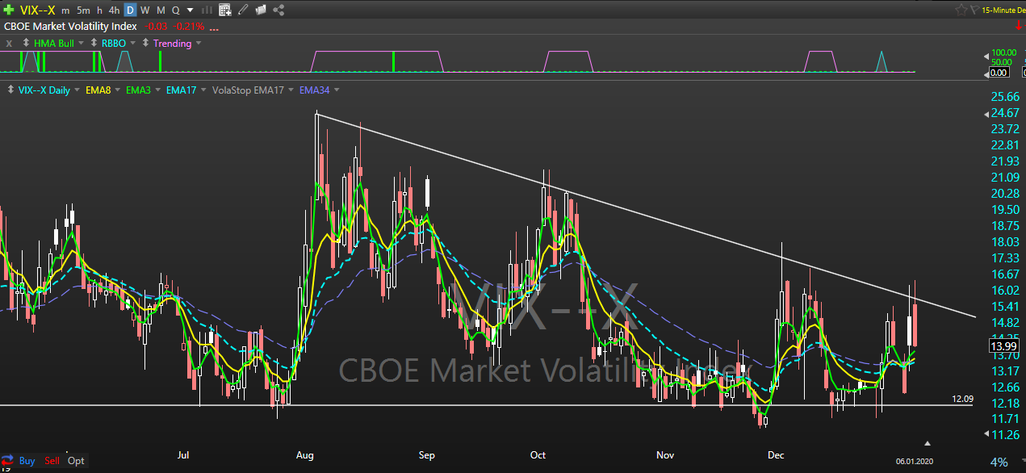Viewport: 1026px width, 473px height.
Task: Select the pencil drawing tool icon
Action: pyautogui.click(x=243, y=10)
